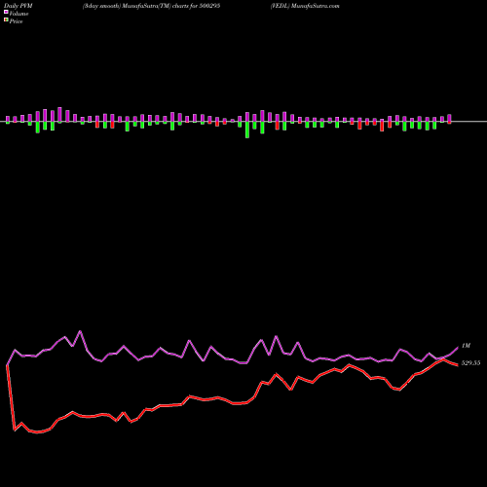Image resolution: width=487 pixels, height=487 pixels.
Task: Click the end of the magenta volume line
Action: click(x=458, y=348)
